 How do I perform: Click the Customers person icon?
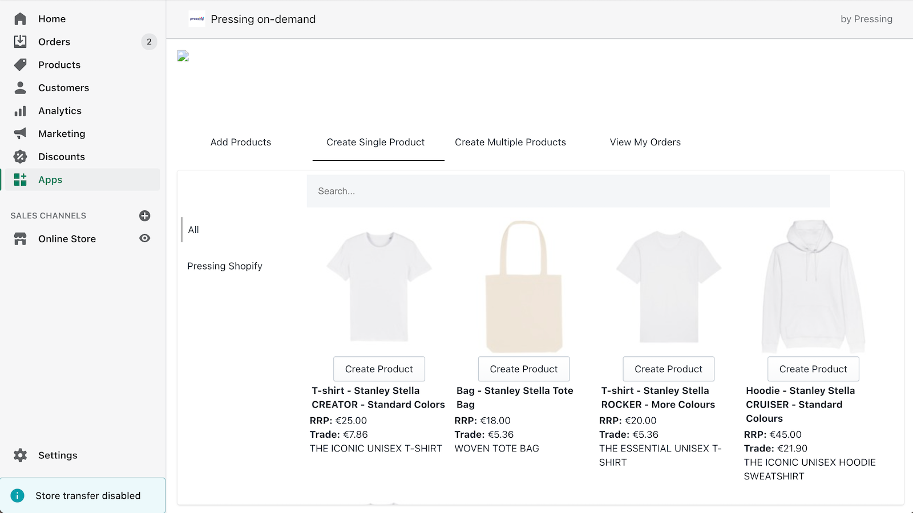pyautogui.click(x=20, y=88)
